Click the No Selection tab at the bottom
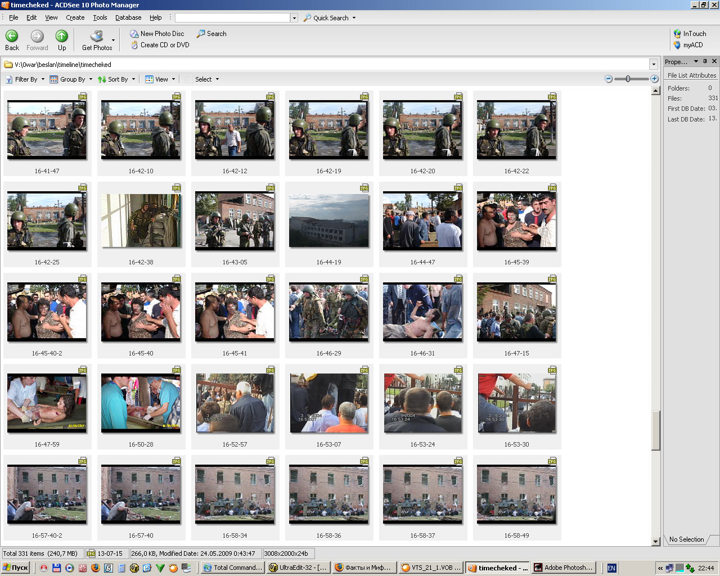Viewport: 720px width, 576px height. coord(686,539)
